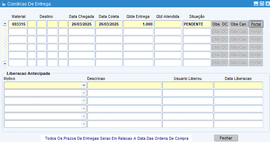Open Obs. OC for material 693315

[x=220, y=24]
